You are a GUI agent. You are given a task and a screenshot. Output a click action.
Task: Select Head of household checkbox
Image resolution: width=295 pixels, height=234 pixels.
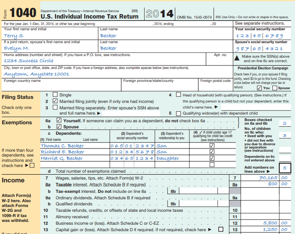coord(179,94)
